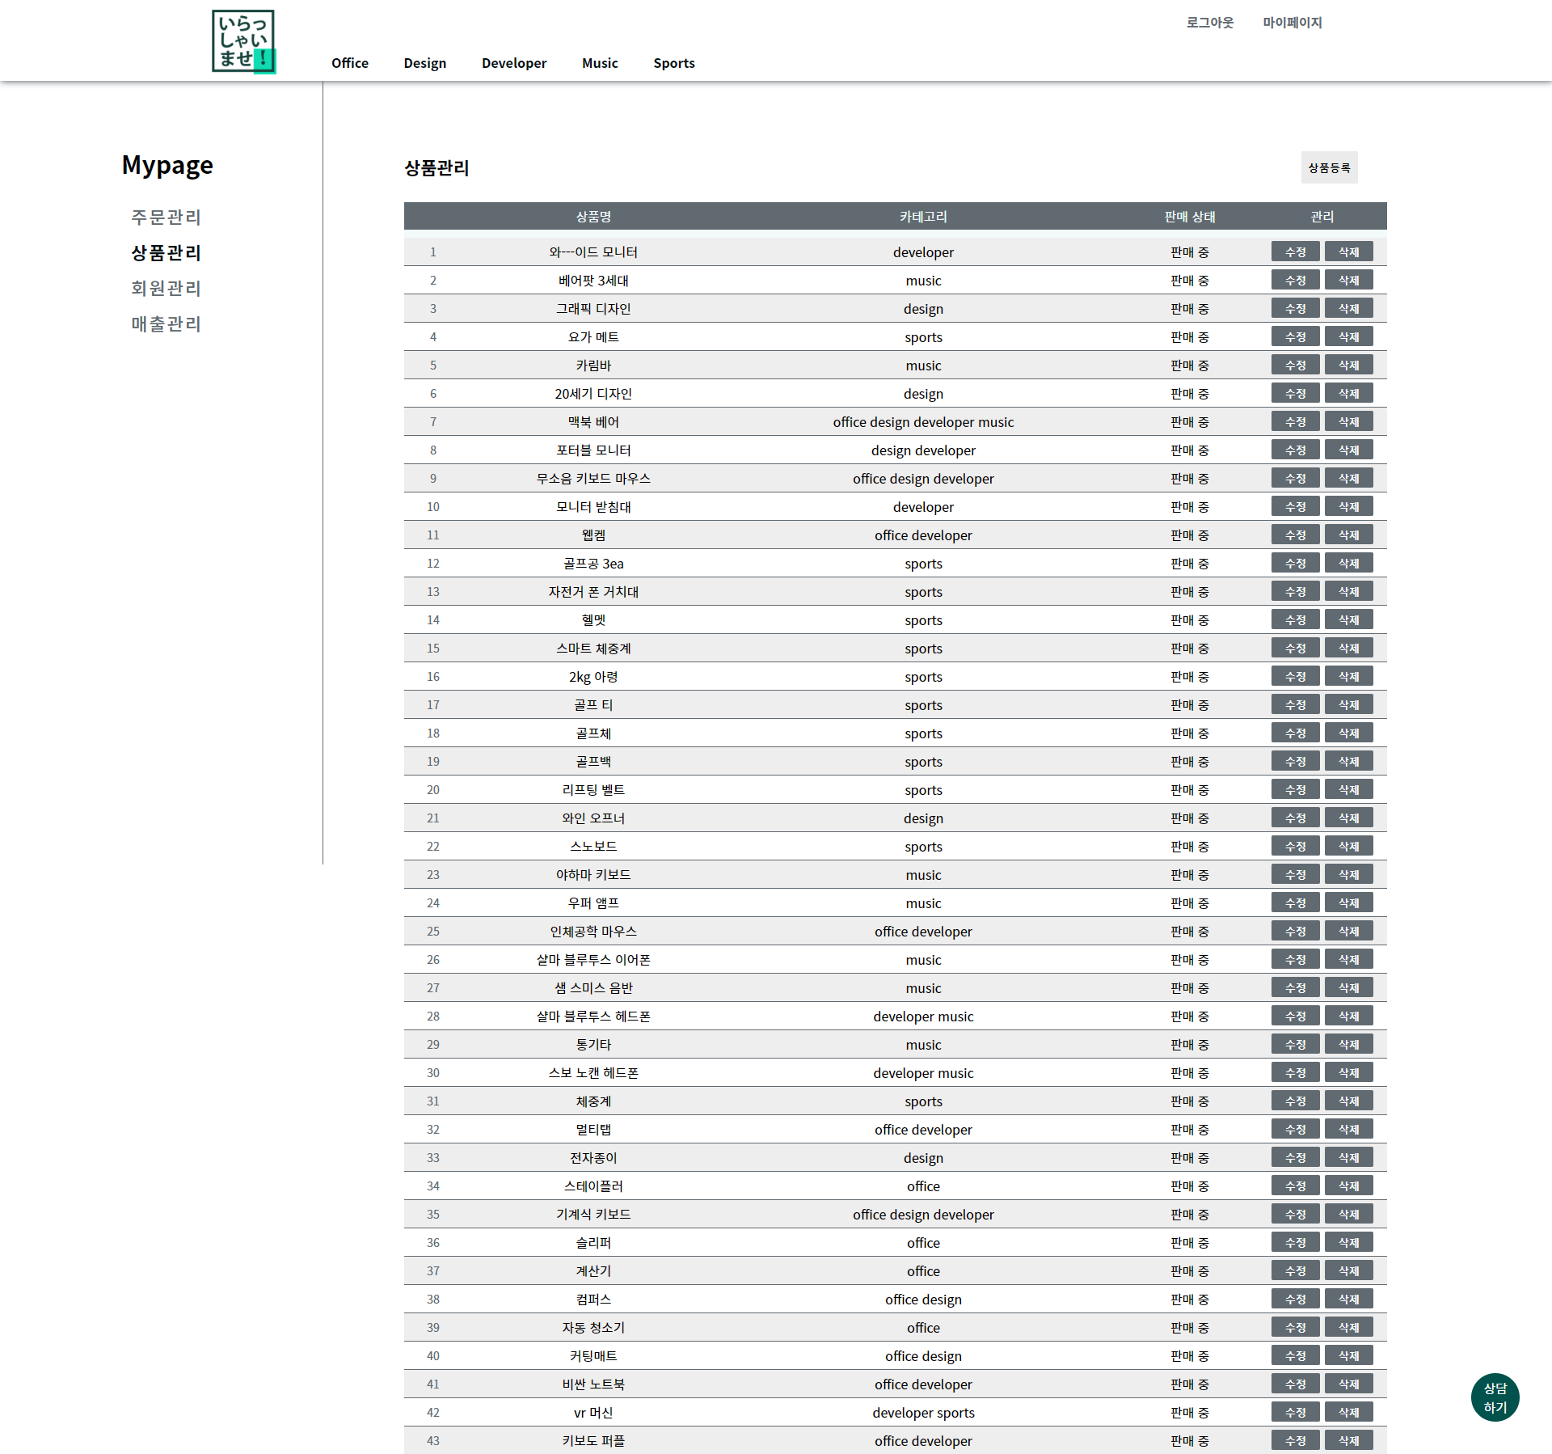
Task: Go to 주문관리 in sidebar
Action: (x=166, y=218)
